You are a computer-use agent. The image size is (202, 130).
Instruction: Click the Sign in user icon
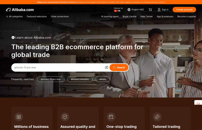(x=159, y=10)
